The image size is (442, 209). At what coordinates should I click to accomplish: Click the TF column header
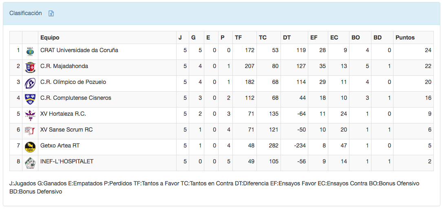pyautogui.click(x=238, y=37)
